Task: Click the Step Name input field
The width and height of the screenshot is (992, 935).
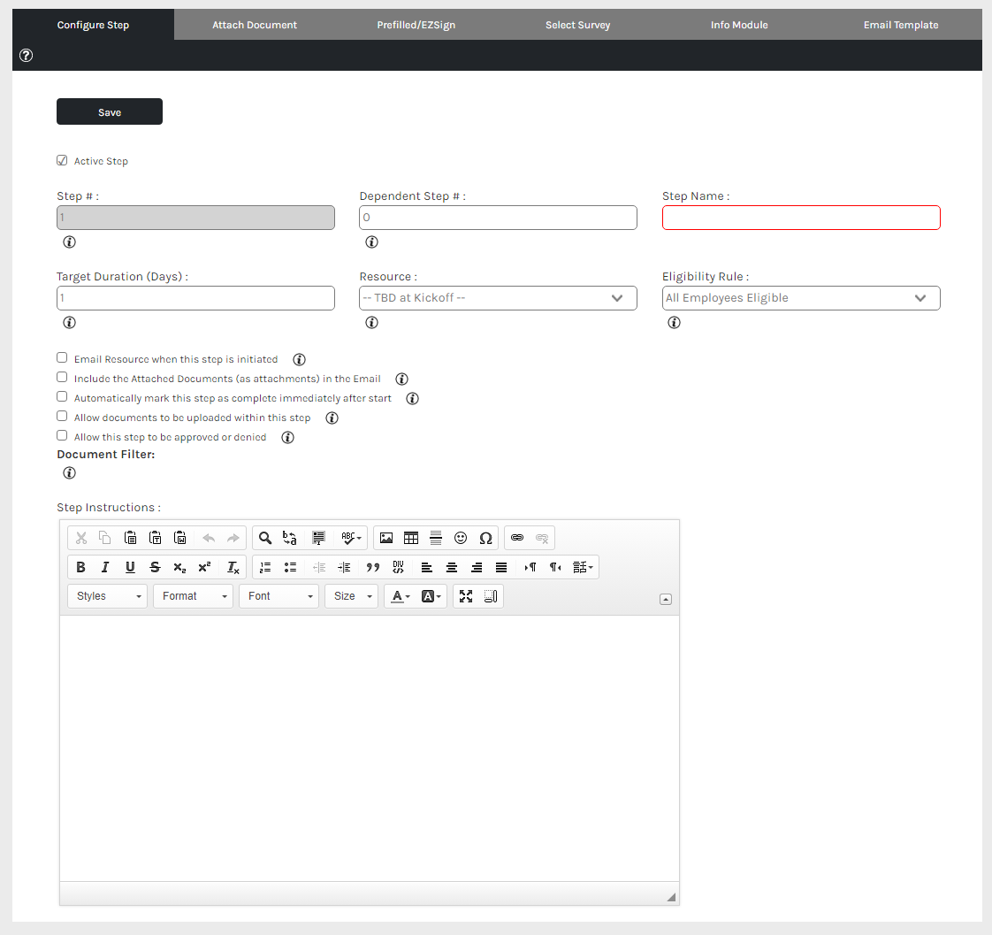Action: tap(801, 218)
